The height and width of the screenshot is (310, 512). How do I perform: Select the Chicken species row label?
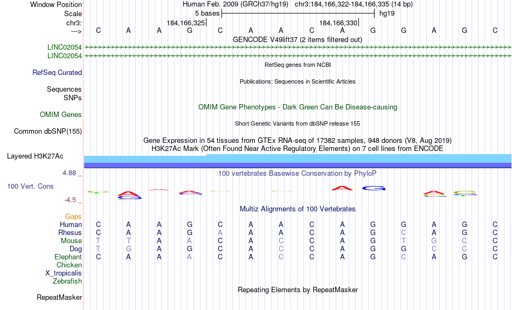pos(69,265)
